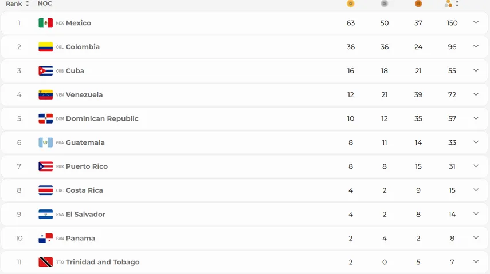Click the bronze medal column icon
The height and width of the screenshot is (274, 490).
coord(418,3)
